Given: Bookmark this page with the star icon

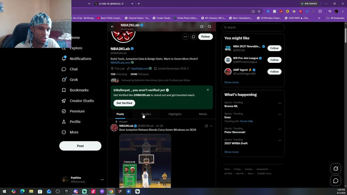Looking at the screenshot, I should (259, 11).
